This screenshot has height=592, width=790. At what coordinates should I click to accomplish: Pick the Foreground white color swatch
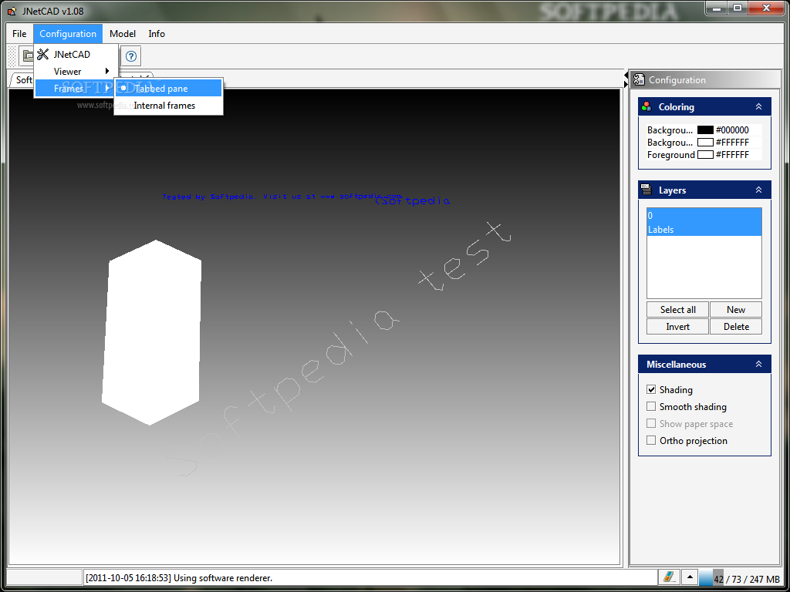pos(705,154)
